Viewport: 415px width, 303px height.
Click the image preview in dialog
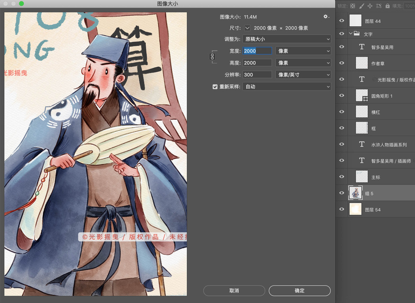pyautogui.click(x=95, y=154)
